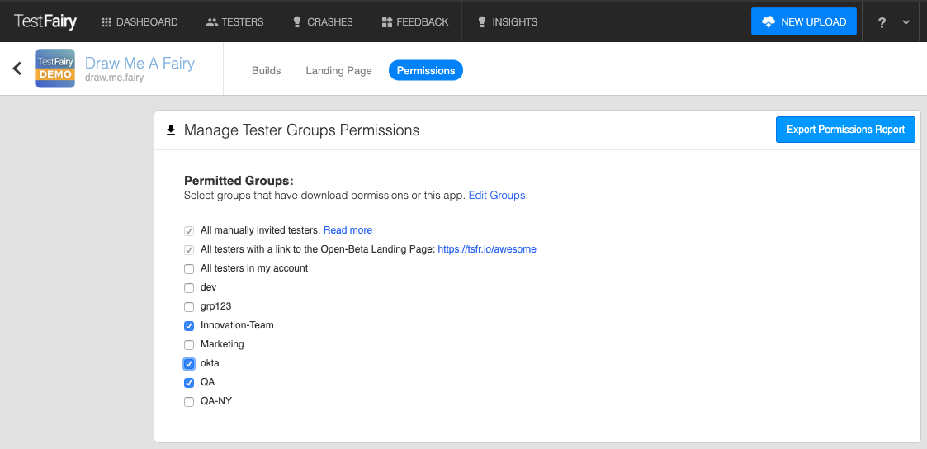Open the question mark help icon
The width and height of the screenshot is (927, 449).
882,23
